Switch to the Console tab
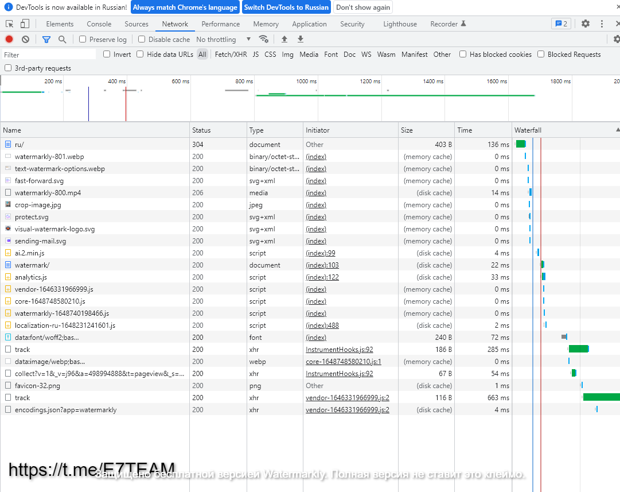This screenshot has width=620, height=492. tap(99, 24)
